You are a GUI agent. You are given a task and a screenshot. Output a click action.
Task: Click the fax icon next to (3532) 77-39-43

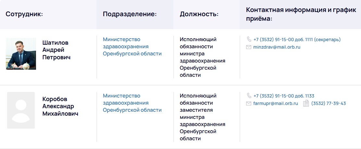[x=306, y=104]
